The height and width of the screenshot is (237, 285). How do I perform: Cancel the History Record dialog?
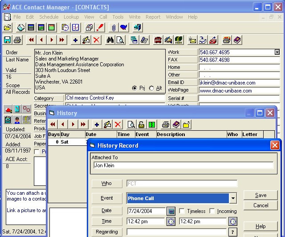(x=261, y=205)
